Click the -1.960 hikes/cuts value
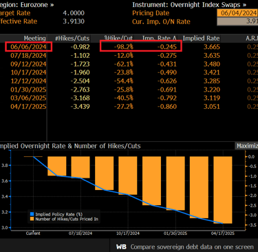This screenshot has height=252, width=258. coord(80,72)
